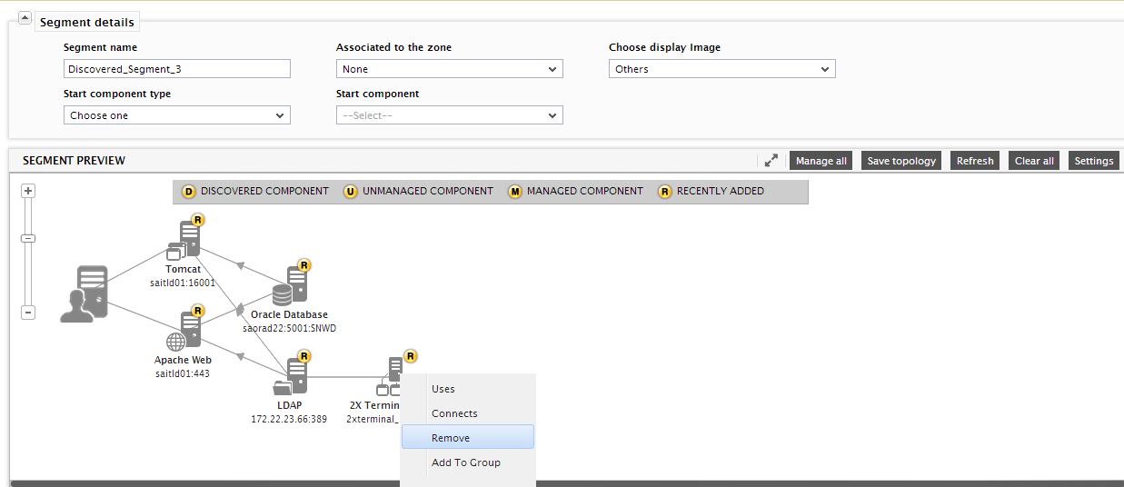Click the Managed Component legend badge
The width and height of the screenshot is (1124, 487).
(515, 192)
